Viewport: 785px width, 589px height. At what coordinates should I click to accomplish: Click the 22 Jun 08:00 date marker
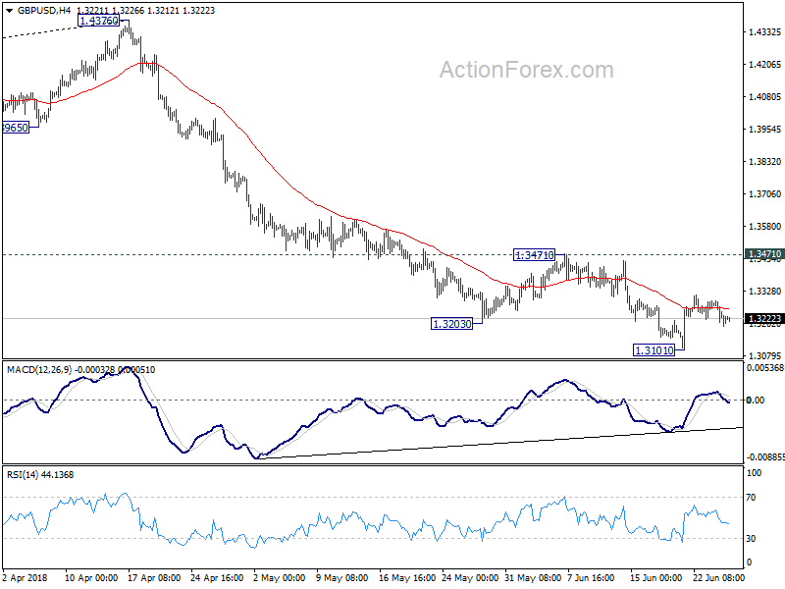[719, 577]
